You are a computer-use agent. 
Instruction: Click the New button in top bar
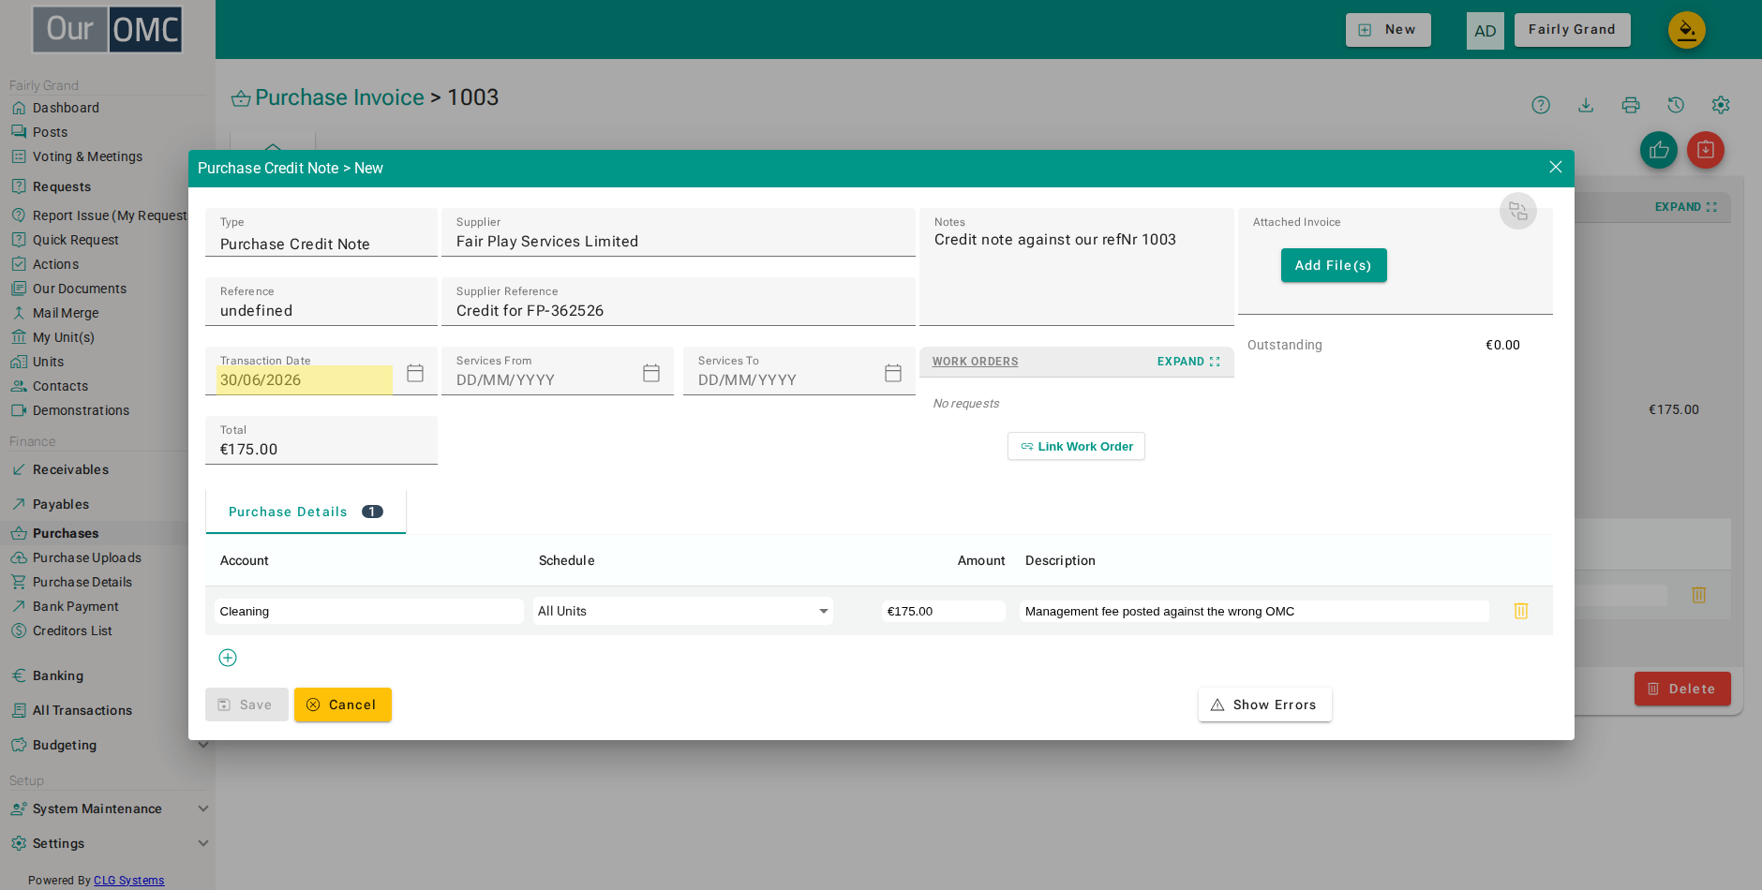point(1388,29)
